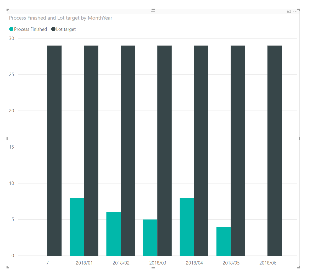Click the bottom-right corner handle

coord(298,267)
